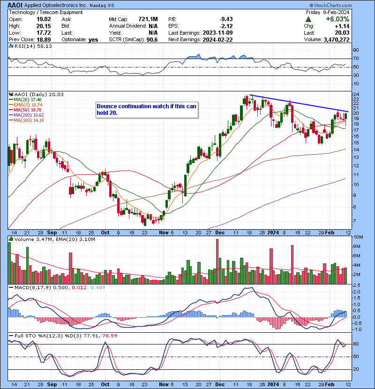The width and height of the screenshot is (375, 389).
Task: Click the 2024 label on price chart axis
Action: click(x=273, y=233)
